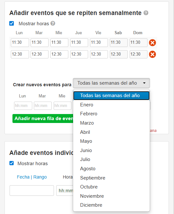Select Agosto month option
The height and width of the screenshot is (214, 174).
coord(111,169)
